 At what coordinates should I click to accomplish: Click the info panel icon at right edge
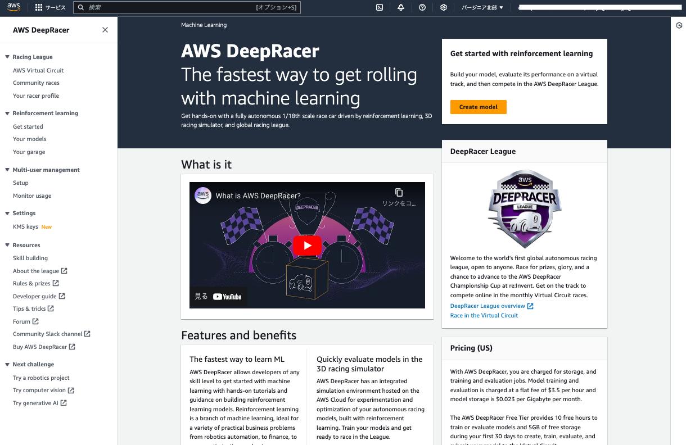(x=679, y=25)
